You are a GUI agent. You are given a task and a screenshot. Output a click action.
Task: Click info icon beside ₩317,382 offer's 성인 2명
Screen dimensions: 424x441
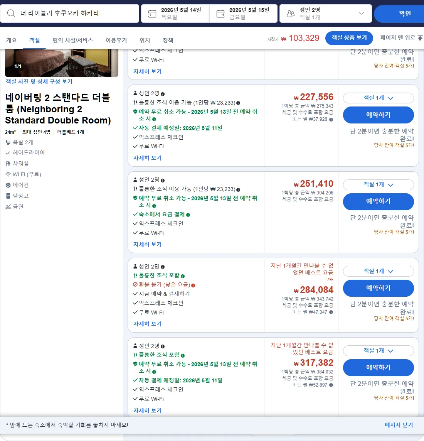pos(163,346)
